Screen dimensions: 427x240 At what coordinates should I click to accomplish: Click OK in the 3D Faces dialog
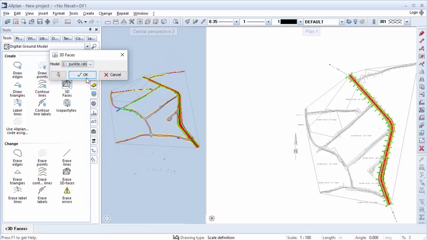pos(82,75)
